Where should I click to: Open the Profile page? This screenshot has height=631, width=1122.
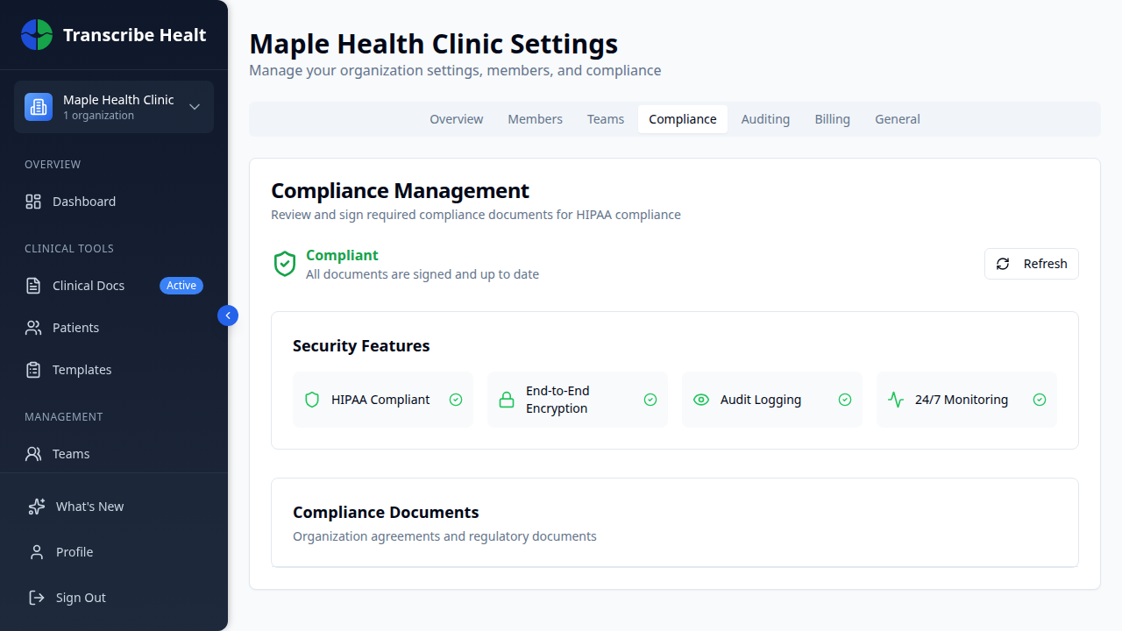[x=75, y=551]
